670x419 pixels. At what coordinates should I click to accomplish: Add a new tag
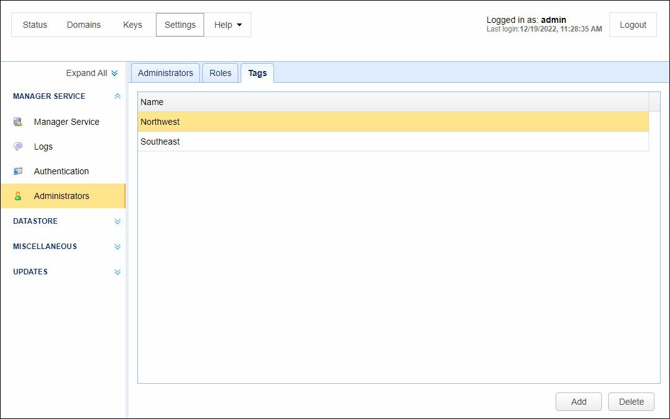(x=578, y=402)
